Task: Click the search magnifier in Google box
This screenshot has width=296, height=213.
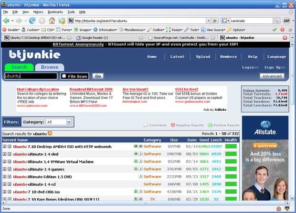Action: (x=276, y=21)
